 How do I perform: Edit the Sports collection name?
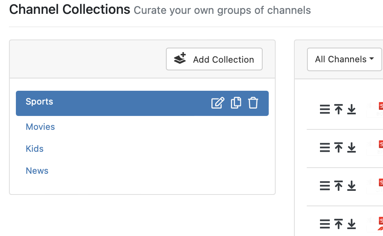[218, 103]
